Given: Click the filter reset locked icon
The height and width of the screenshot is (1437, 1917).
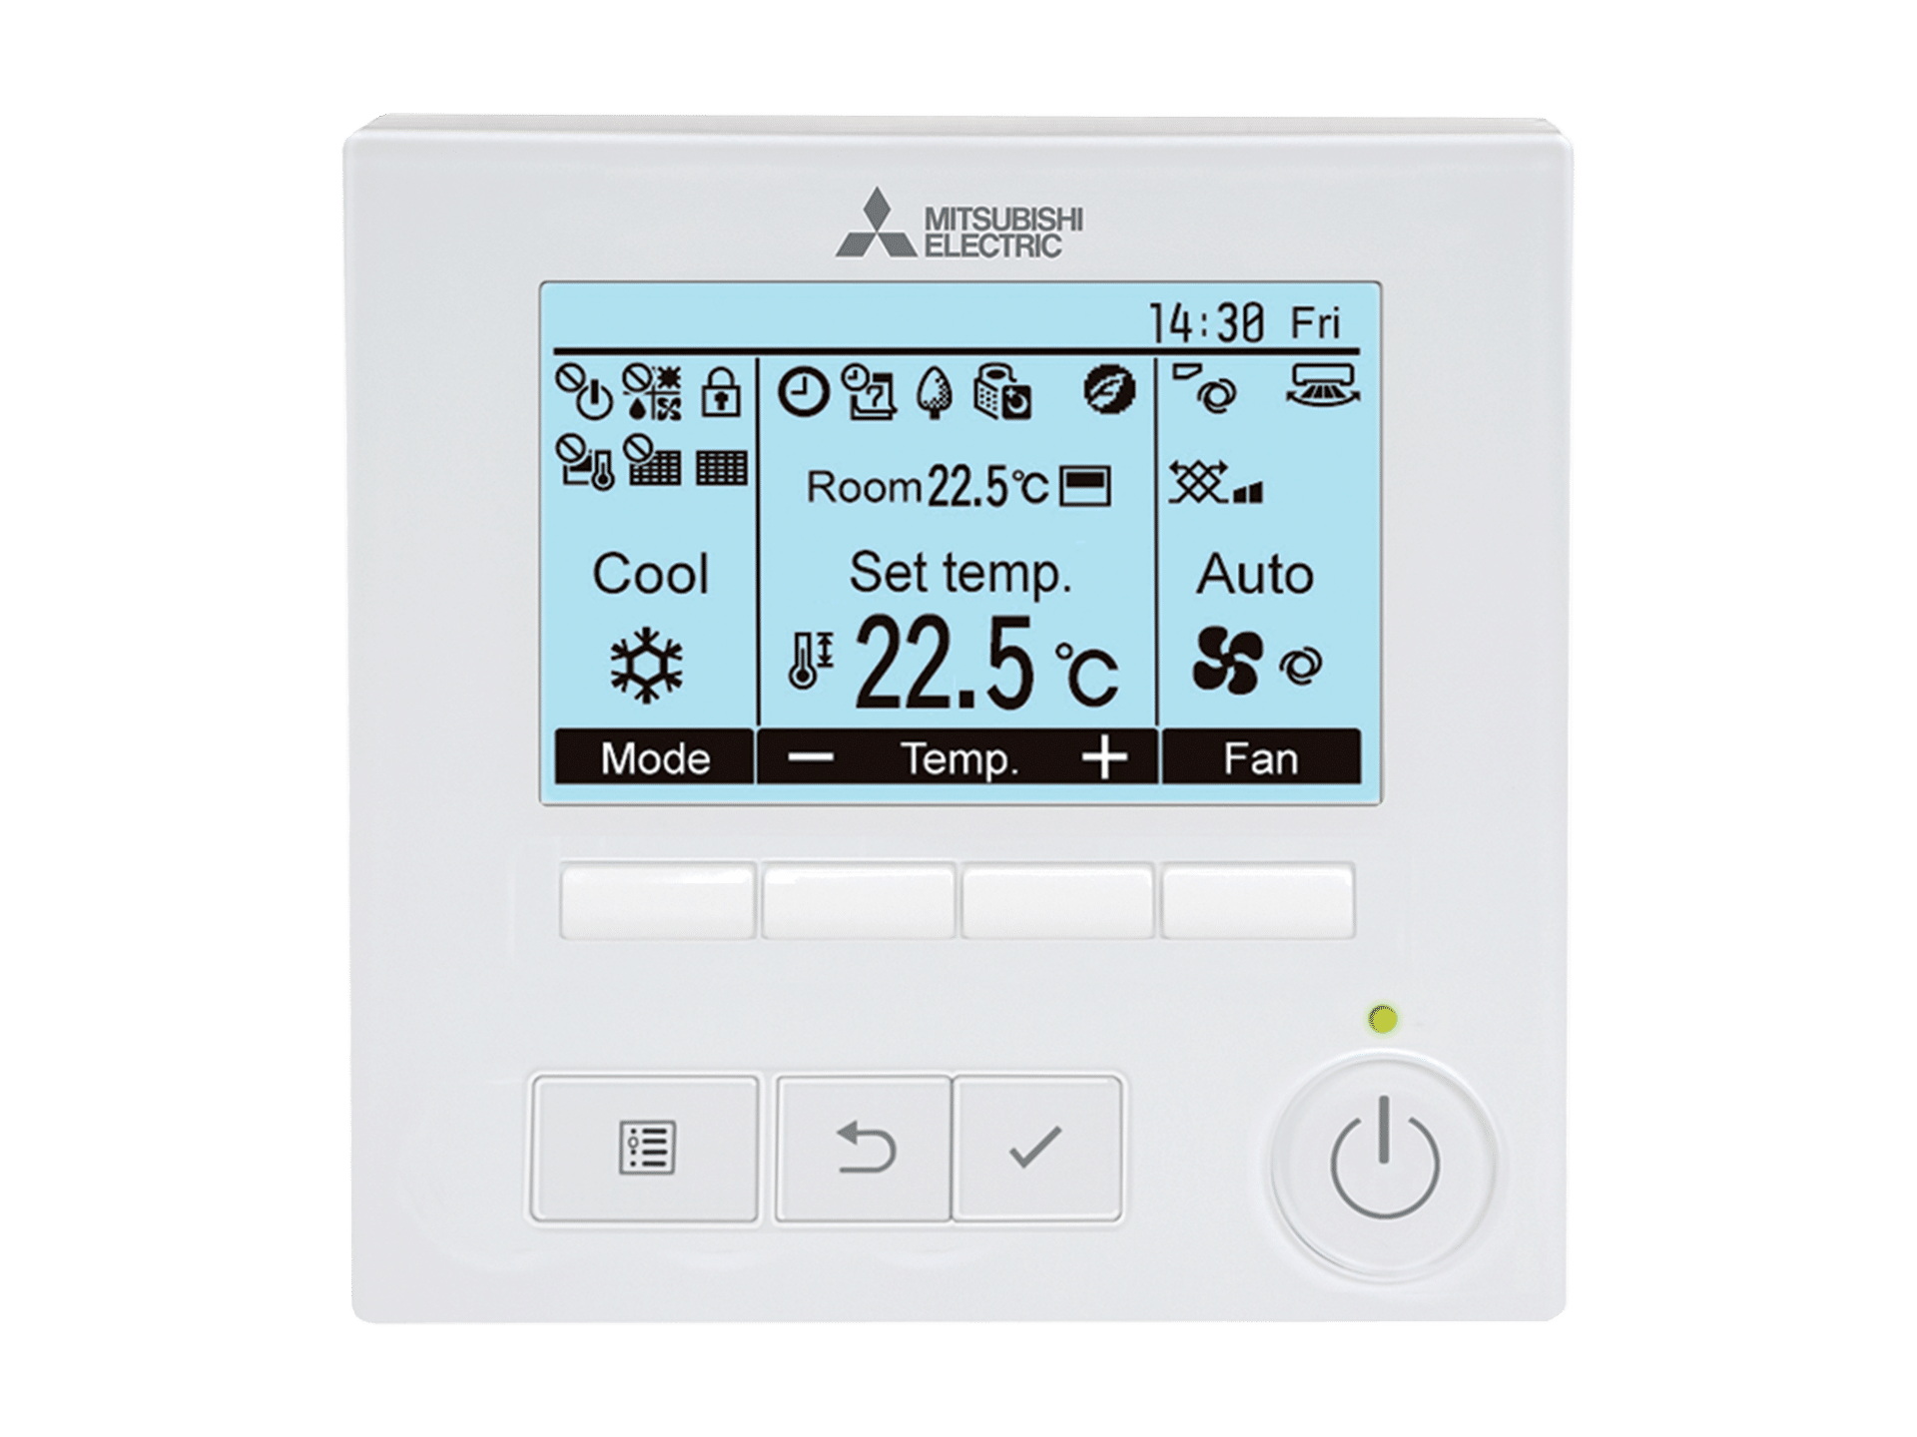Looking at the screenshot, I should (652, 460).
